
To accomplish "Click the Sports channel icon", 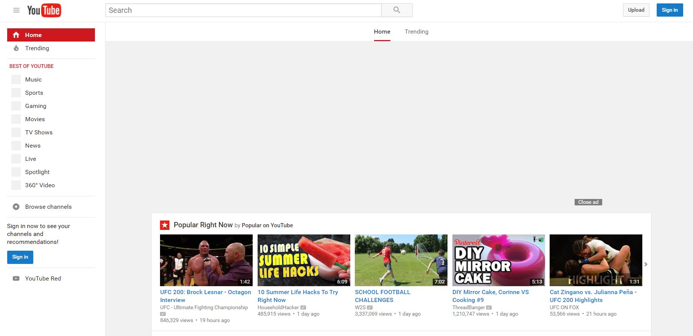I will click(16, 93).
